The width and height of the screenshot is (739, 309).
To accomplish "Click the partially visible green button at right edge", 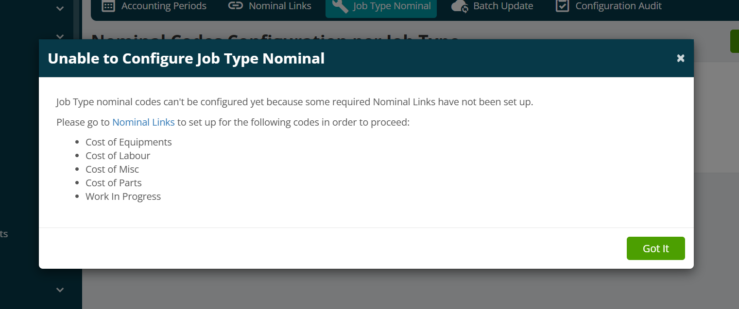I will click(x=735, y=41).
